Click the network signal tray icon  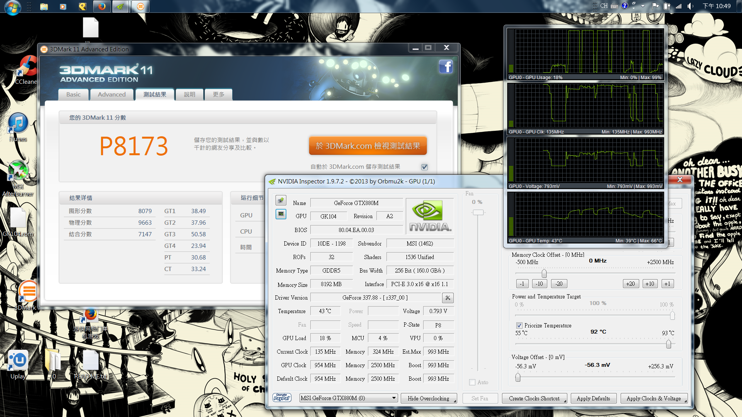pos(679,6)
